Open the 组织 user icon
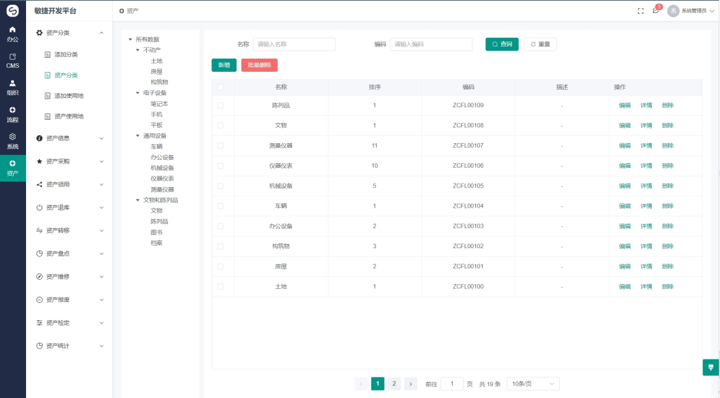Image resolution: width=720 pixels, height=398 pixels. click(x=13, y=83)
